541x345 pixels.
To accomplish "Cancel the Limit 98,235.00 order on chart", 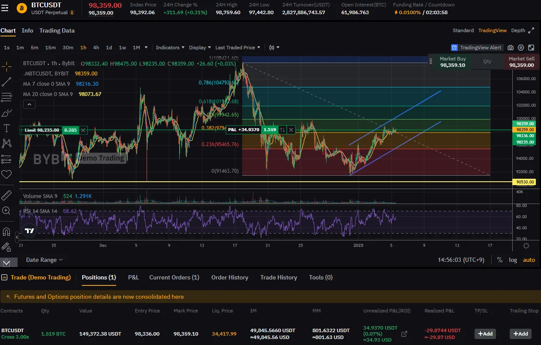I will click(x=83, y=130).
